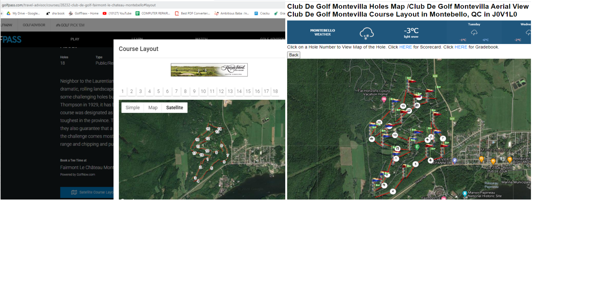Image resolution: width=610 pixels, height=298 pixels.
Task: Click hole 16 marker on Course Layout satellite map
Action: click(x=197, y=140)
